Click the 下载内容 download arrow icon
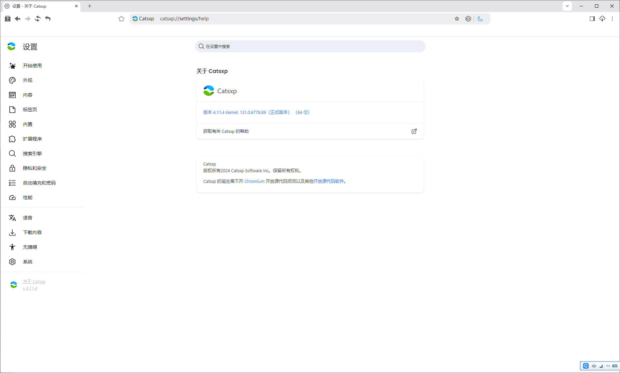 (12, 232)
